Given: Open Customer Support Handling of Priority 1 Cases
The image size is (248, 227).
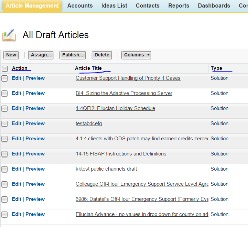Looking at the screenshot, I should [x=128, y=78].
